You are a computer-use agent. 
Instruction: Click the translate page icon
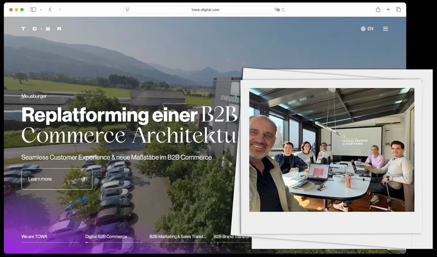[x=277, y=10]
